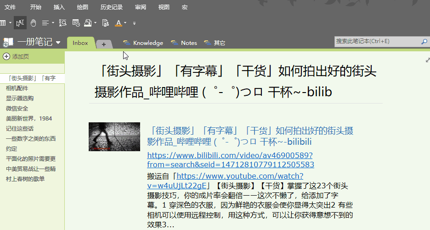430x230 pixels.
Task: Click the find tags icon
Action: (x=63, y=23)
